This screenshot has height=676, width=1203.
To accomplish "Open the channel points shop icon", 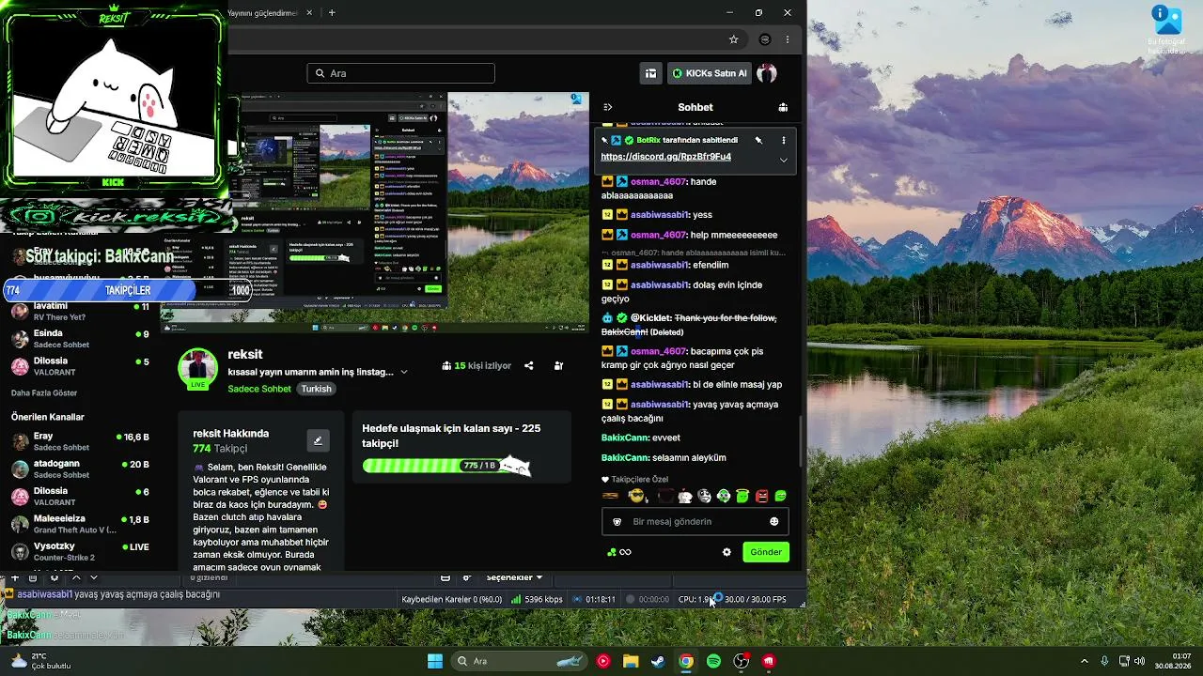I will point(649,73).
